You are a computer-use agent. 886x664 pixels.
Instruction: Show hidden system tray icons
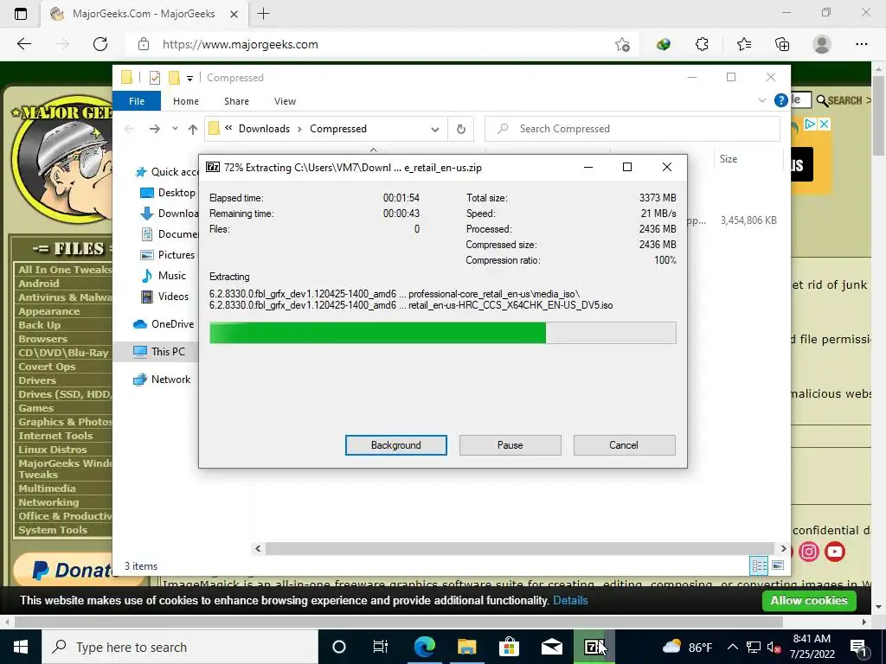coord(732,647)
